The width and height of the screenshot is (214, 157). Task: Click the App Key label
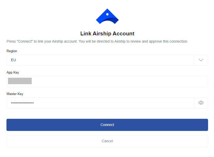[x=13, y=72]
